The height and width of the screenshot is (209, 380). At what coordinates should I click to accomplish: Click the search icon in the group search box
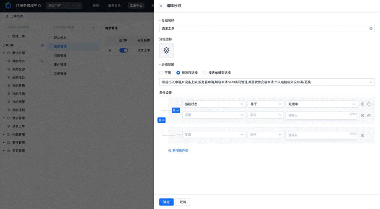(x=84, y=27)
